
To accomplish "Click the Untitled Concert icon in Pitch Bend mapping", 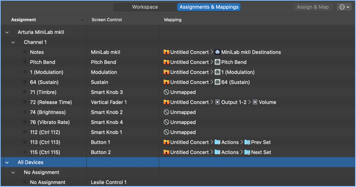I will 166,62.
